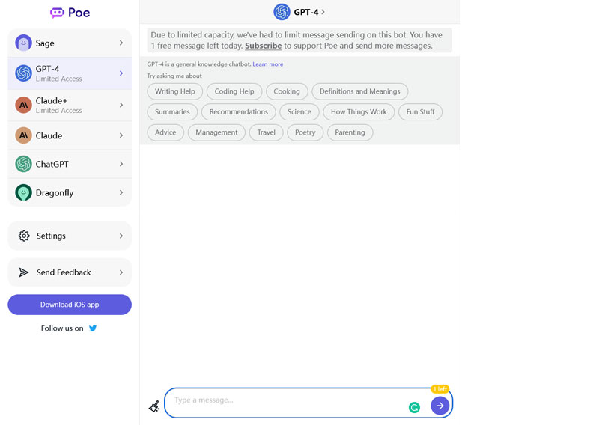Click the Poe logo icon
599x425 pixels.
click(x=57, y=13)
